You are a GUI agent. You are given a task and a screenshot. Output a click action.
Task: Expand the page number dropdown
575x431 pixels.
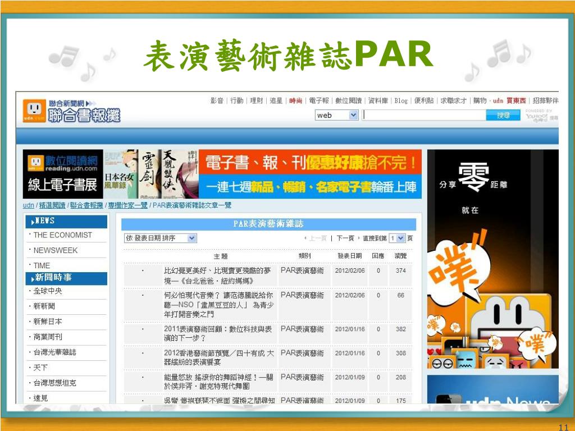(397, 238)
